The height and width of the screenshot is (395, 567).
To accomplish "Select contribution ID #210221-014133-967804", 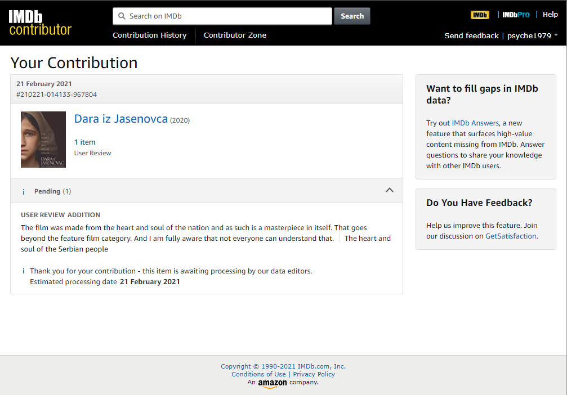I will tap(56, 95).
